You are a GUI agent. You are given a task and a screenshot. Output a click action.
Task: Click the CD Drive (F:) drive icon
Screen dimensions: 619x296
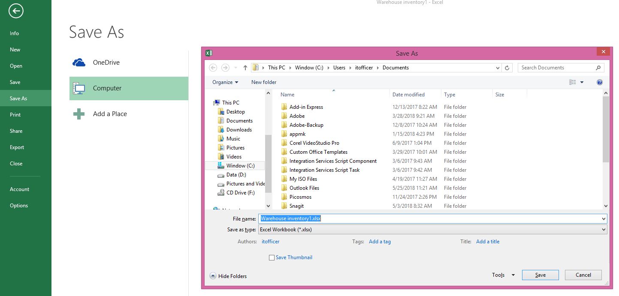(x=221, y=193)
